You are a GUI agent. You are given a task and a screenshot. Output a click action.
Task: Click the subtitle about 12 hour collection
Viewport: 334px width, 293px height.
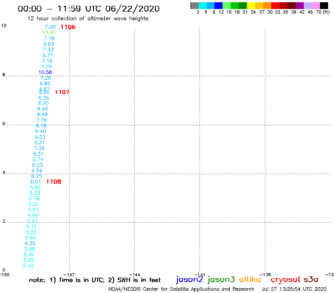(x=88, y=18)
